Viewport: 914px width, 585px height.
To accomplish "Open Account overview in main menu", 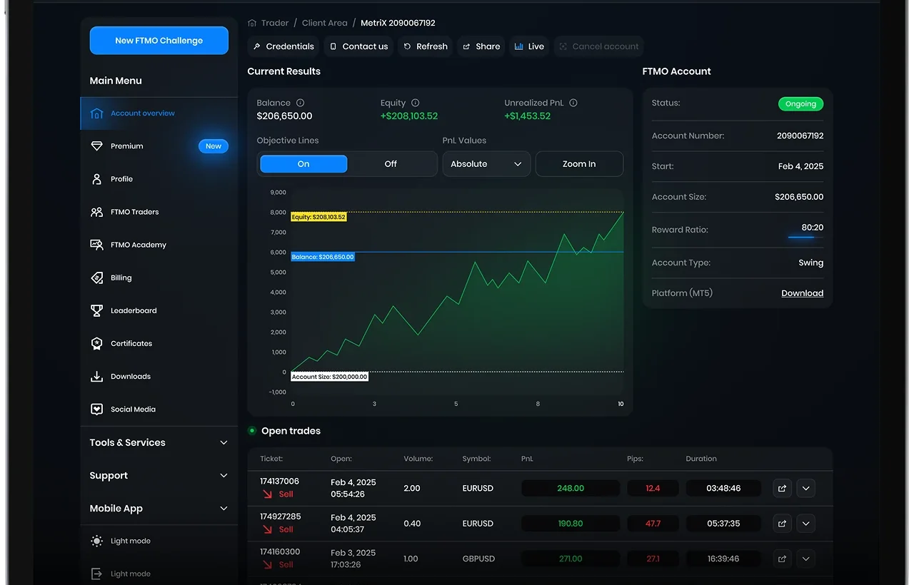I will [143, 113].
